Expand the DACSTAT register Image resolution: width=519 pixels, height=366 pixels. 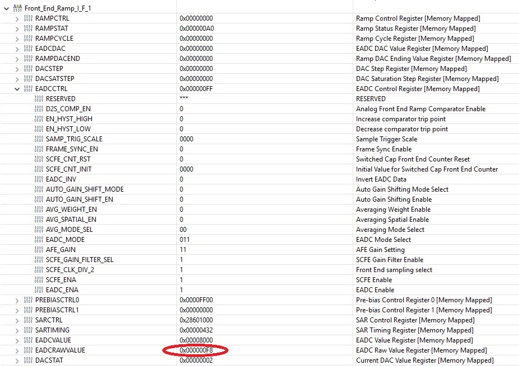coord(17,361)
